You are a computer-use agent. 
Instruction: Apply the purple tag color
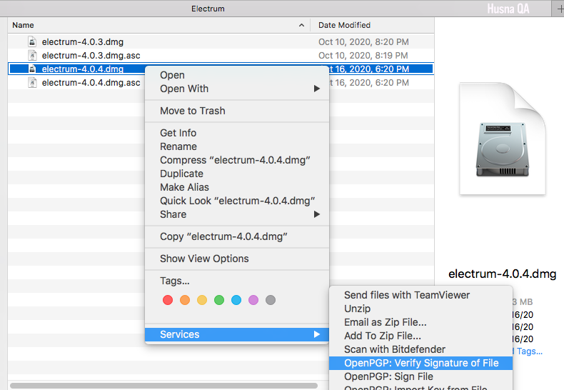(253, 300)
